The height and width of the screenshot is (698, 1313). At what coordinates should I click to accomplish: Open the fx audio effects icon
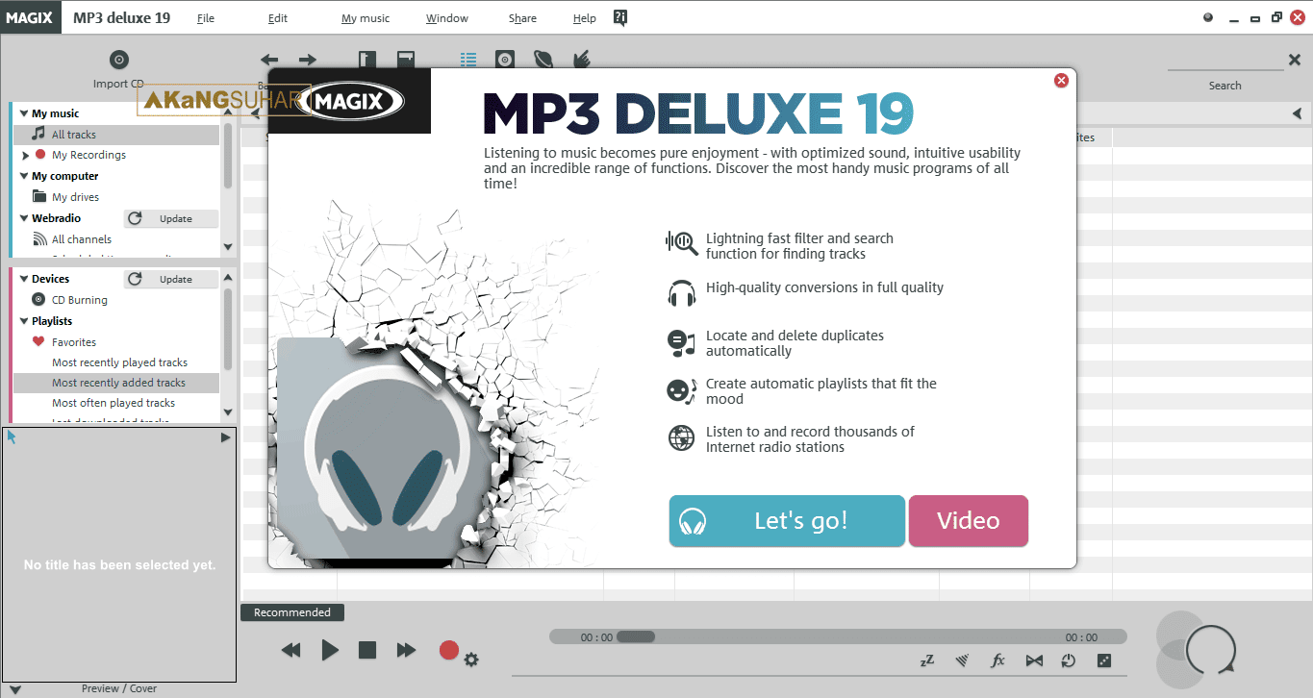[x=998, y=661]
